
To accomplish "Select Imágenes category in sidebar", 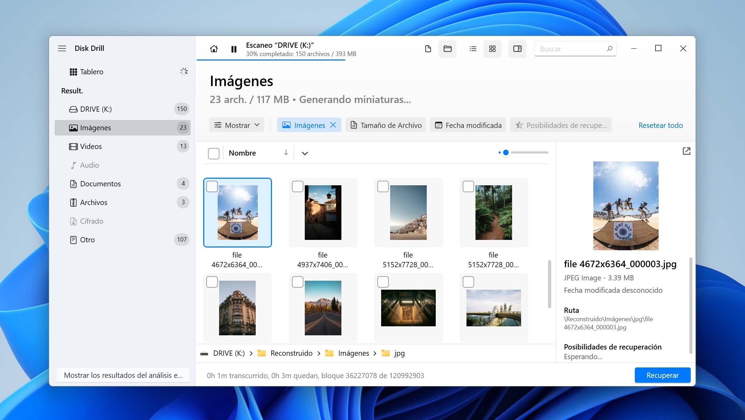I will (x=122, y=128).
